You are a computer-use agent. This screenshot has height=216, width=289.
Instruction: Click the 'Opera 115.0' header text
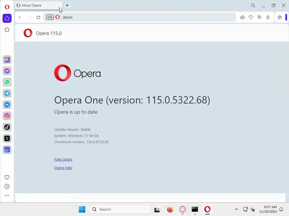point(49,33)
